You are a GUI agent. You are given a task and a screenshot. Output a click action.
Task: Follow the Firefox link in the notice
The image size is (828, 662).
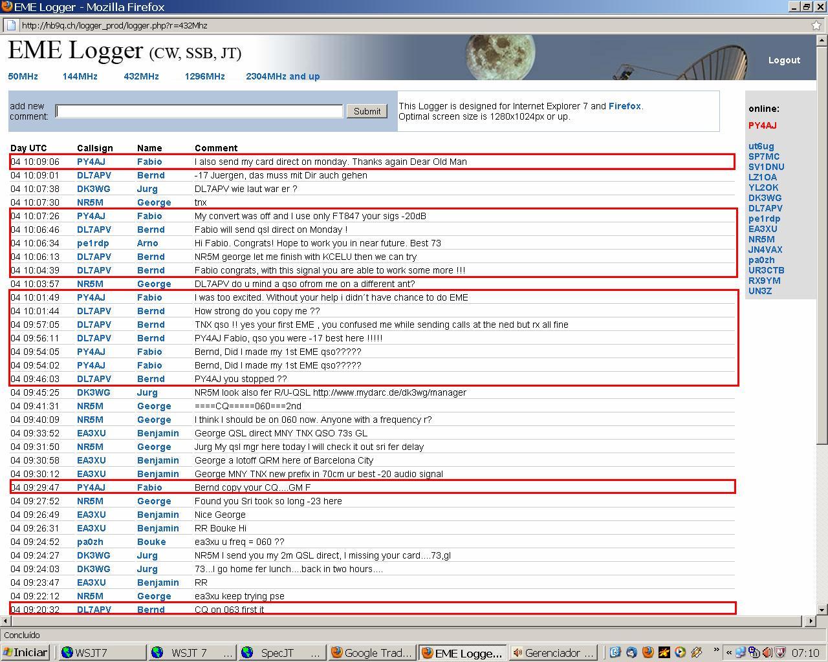624,106
